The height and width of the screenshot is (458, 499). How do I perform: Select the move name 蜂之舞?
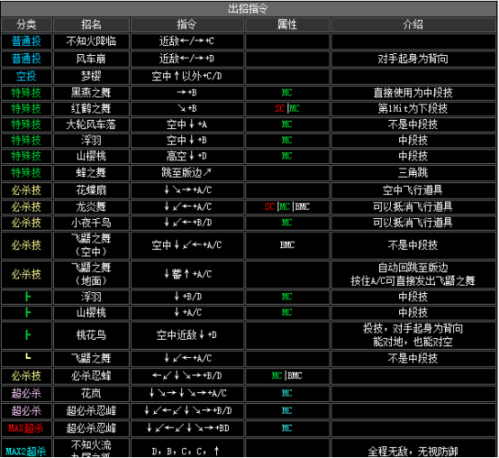(91, 173)
